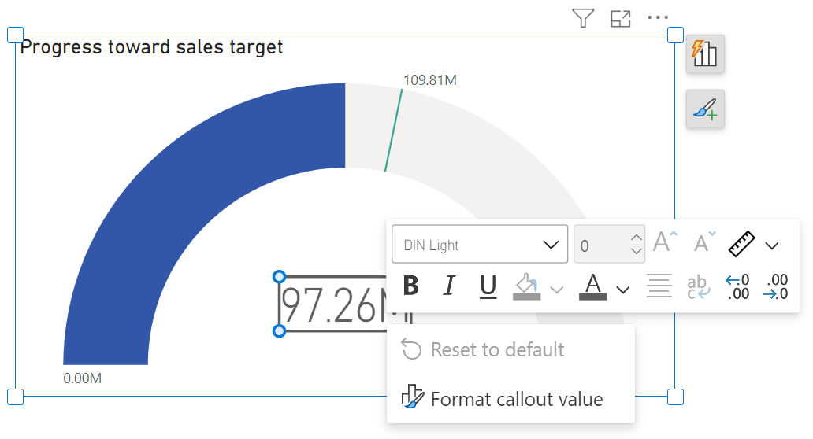Click the paintbrush add-element icon
This screenshot has height=439, width=813.
point(705,109)
